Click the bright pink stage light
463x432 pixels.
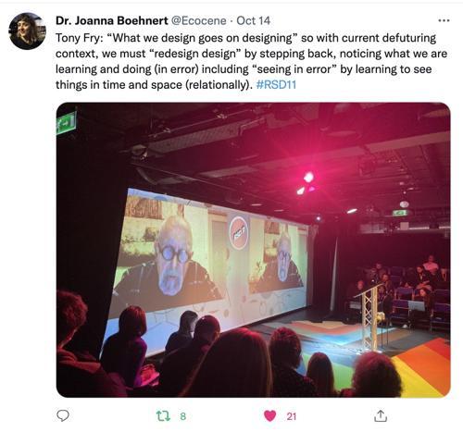pyautogui.click(x=307, y=178)
